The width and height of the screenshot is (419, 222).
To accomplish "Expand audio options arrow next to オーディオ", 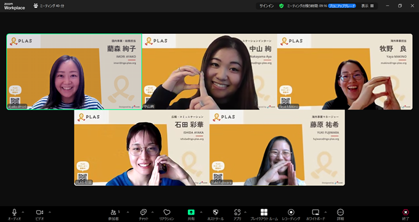I will tap(23, 212).
